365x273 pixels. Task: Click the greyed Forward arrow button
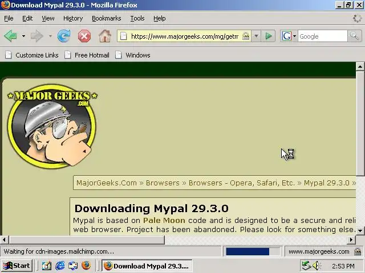(37, 36)
